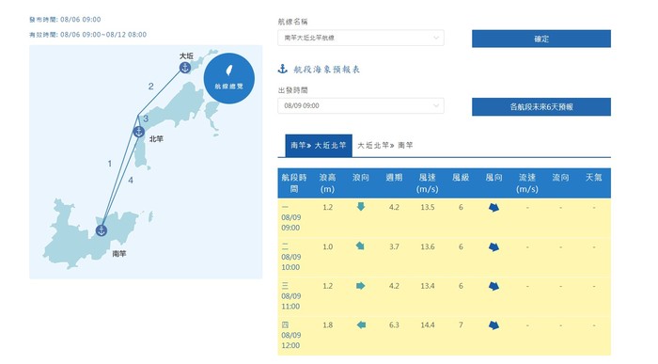Viewport: 658px width, 364px height.
Task: Click the 南竿 label on map
Action: [119, 254]
